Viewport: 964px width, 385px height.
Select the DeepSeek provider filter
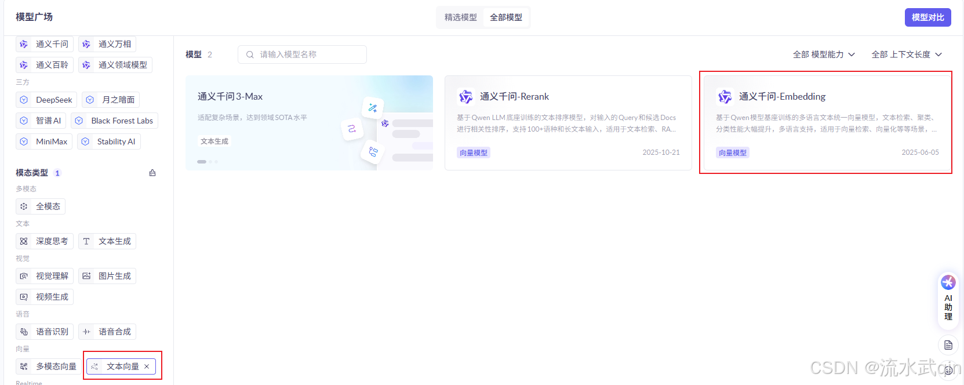46,100
